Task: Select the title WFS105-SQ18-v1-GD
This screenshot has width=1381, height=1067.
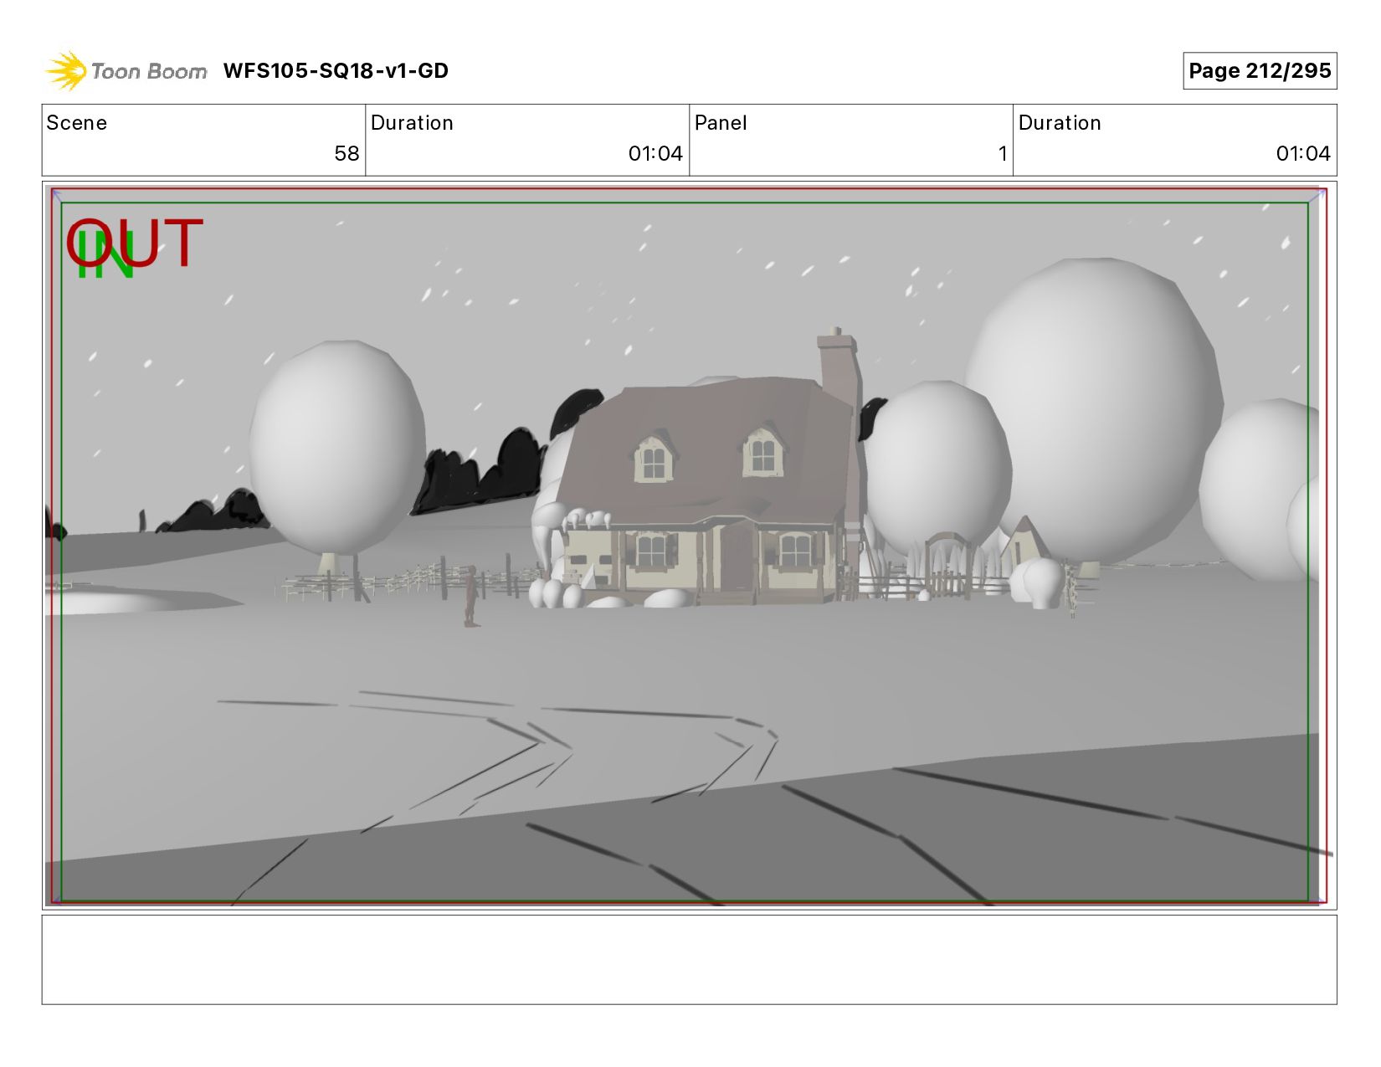Action: point(336,71)
